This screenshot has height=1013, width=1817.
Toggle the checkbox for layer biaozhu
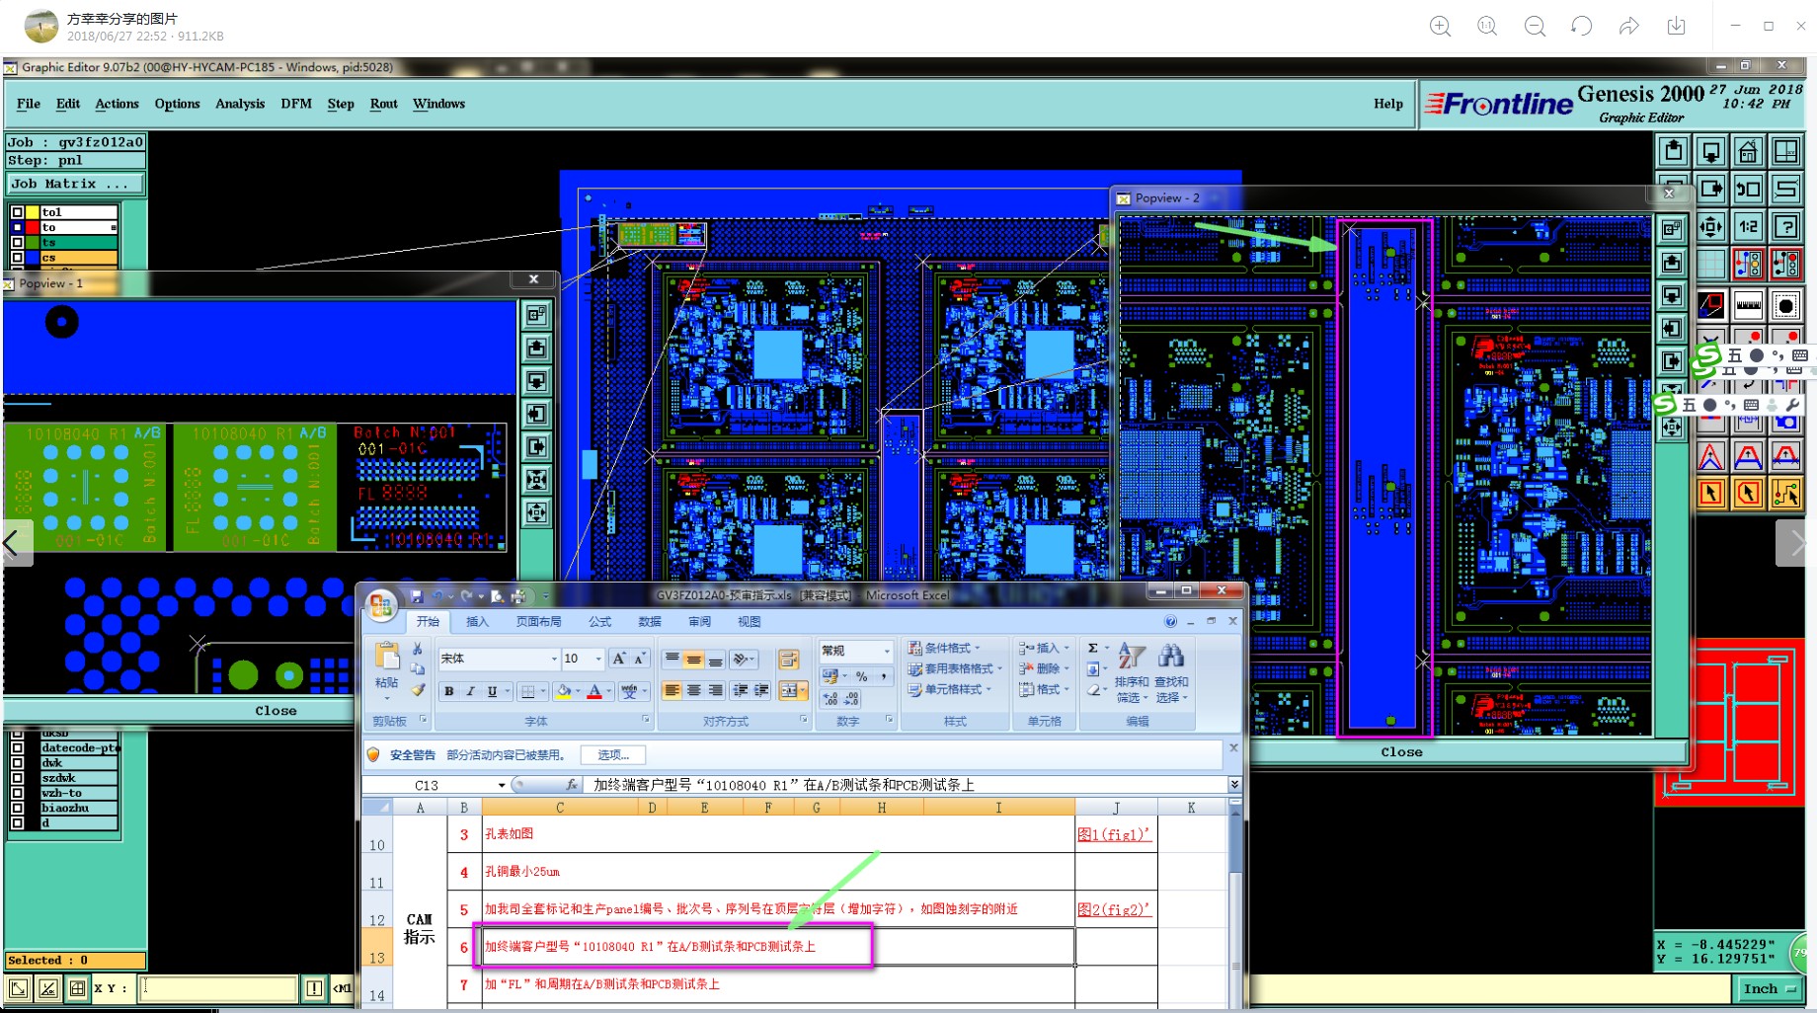pyautogui.click(x=18, y=808)
